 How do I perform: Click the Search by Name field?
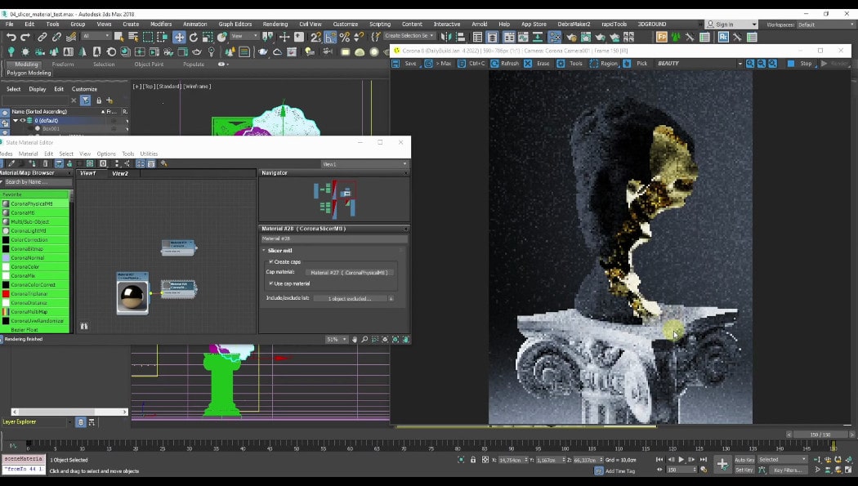[x=38, y=182]
